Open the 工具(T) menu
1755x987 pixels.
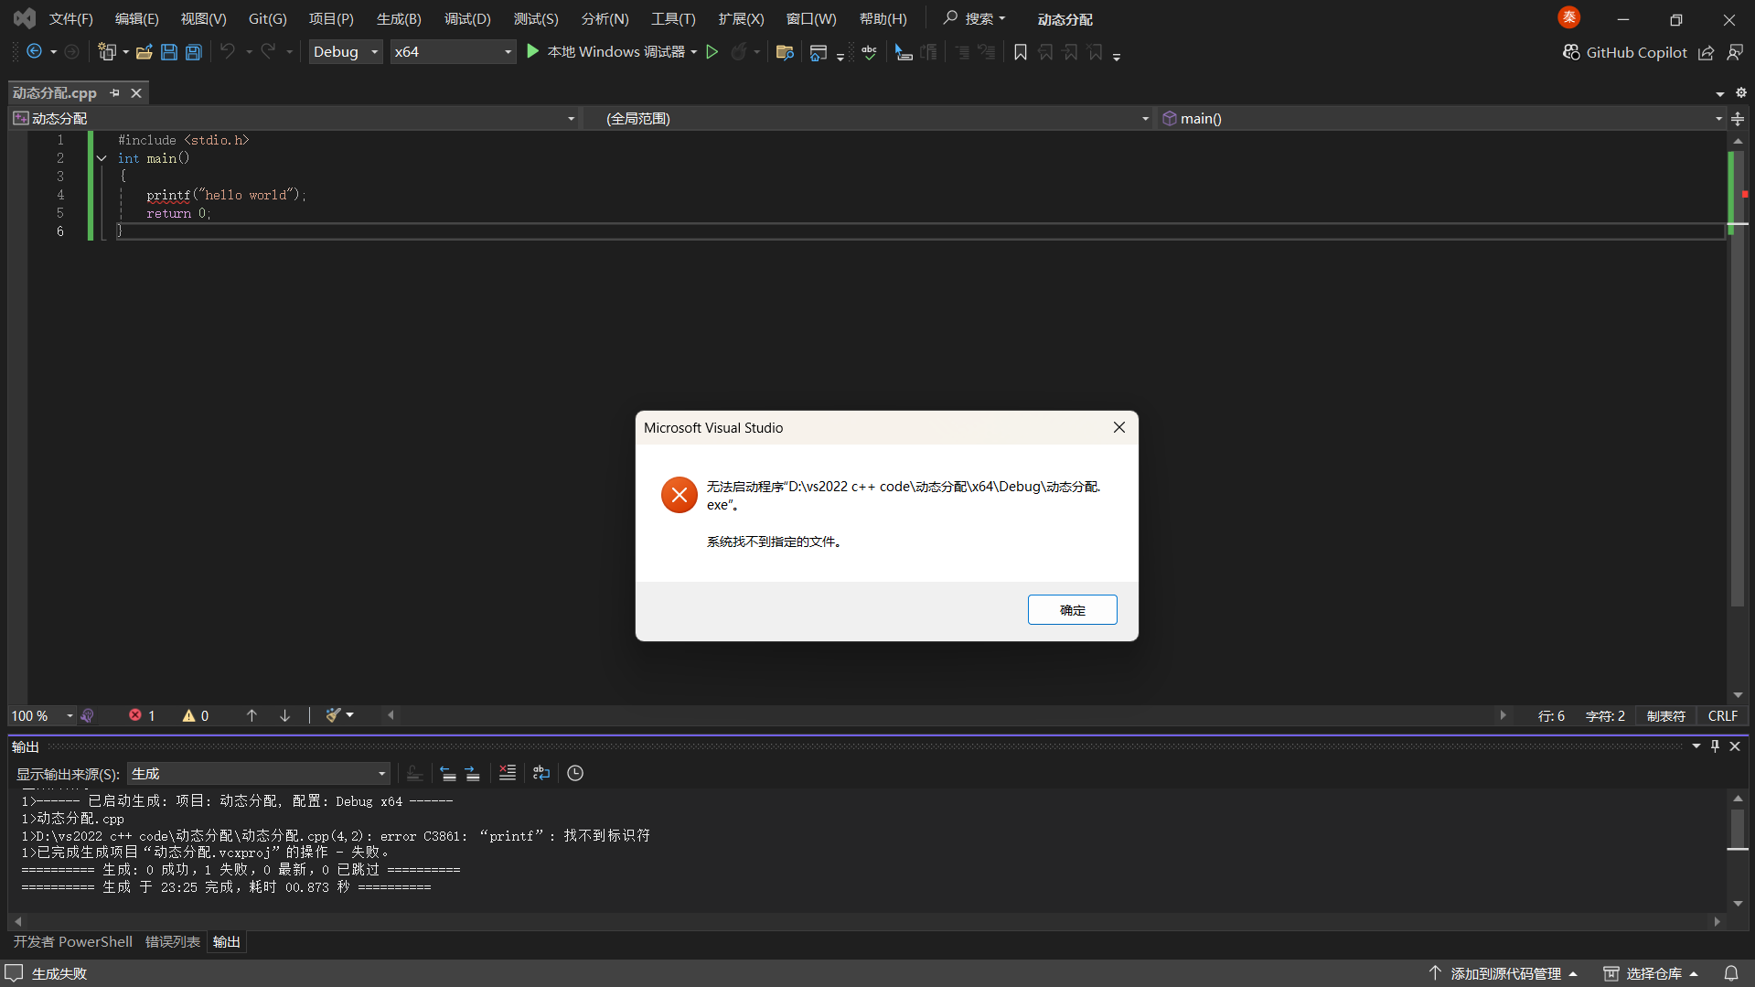pos(673,19)
